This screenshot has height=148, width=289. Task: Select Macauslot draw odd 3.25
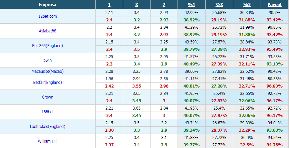(136, 71)
